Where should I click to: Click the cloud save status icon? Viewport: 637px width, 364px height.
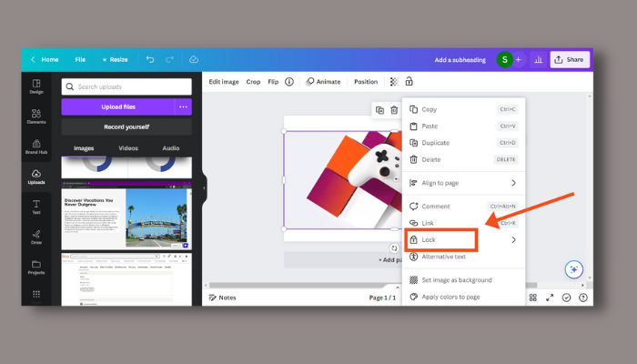coord(193,60)
